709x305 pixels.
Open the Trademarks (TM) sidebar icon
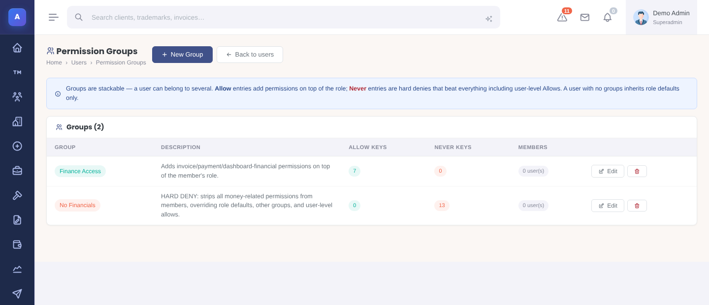(17, 72)
